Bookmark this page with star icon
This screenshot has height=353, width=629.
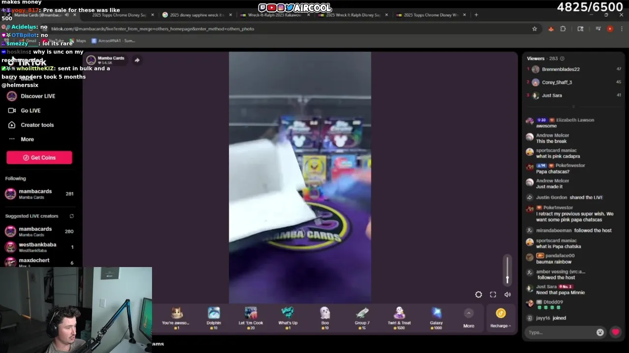(x=535, y=29)
